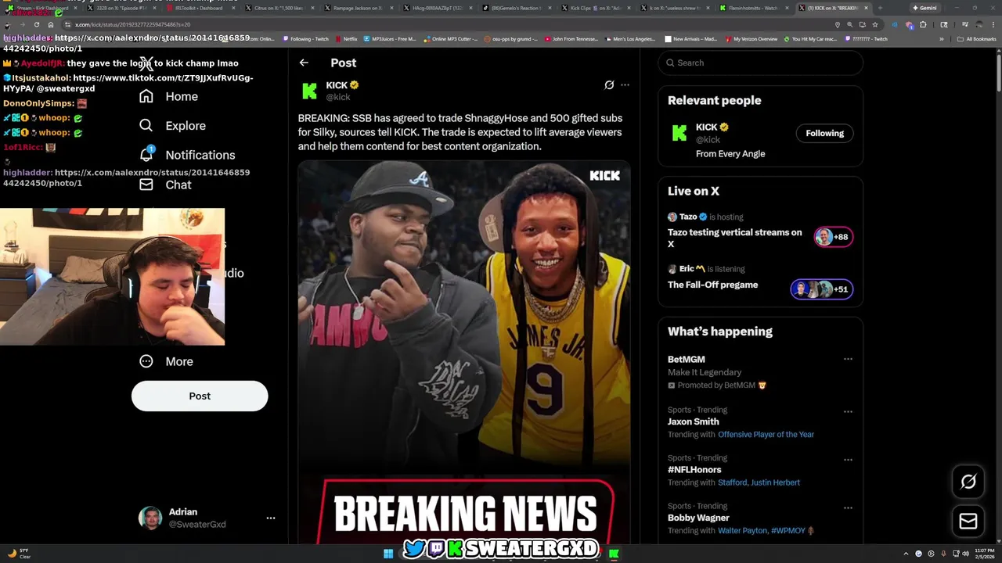Click the X logo in sidebar

click(x=146, y=63)
